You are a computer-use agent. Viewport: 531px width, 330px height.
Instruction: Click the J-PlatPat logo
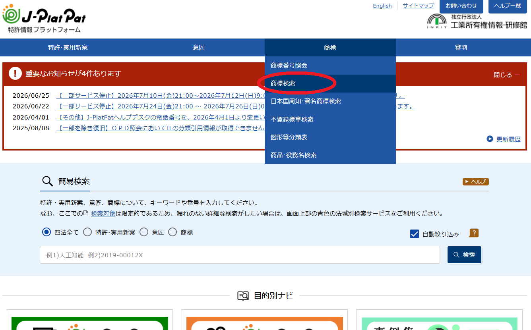pos(44,18)
